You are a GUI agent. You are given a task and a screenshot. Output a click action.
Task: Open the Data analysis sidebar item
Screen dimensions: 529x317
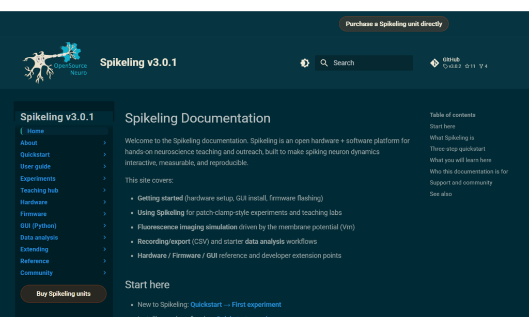tap(39, 237)
